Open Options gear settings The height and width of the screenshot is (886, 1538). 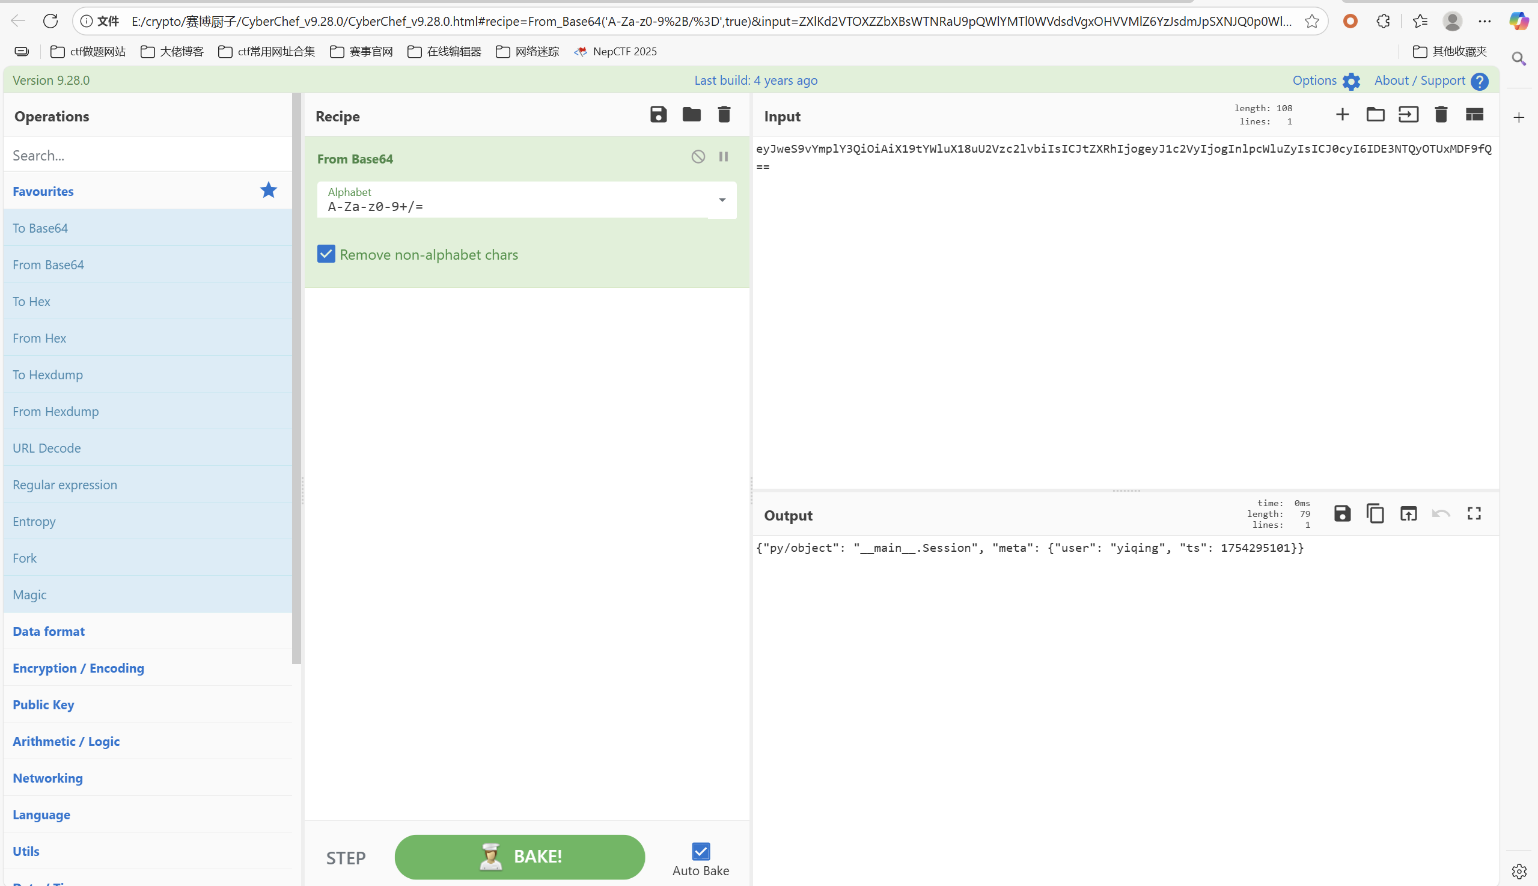pyautogui.click(x=1351, y=81)
